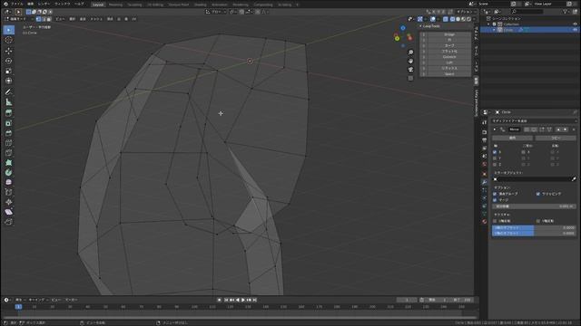Viewport: 581px width, 326px height.
Task: Open the Material properties tab icon
Action: pos(484,221)
